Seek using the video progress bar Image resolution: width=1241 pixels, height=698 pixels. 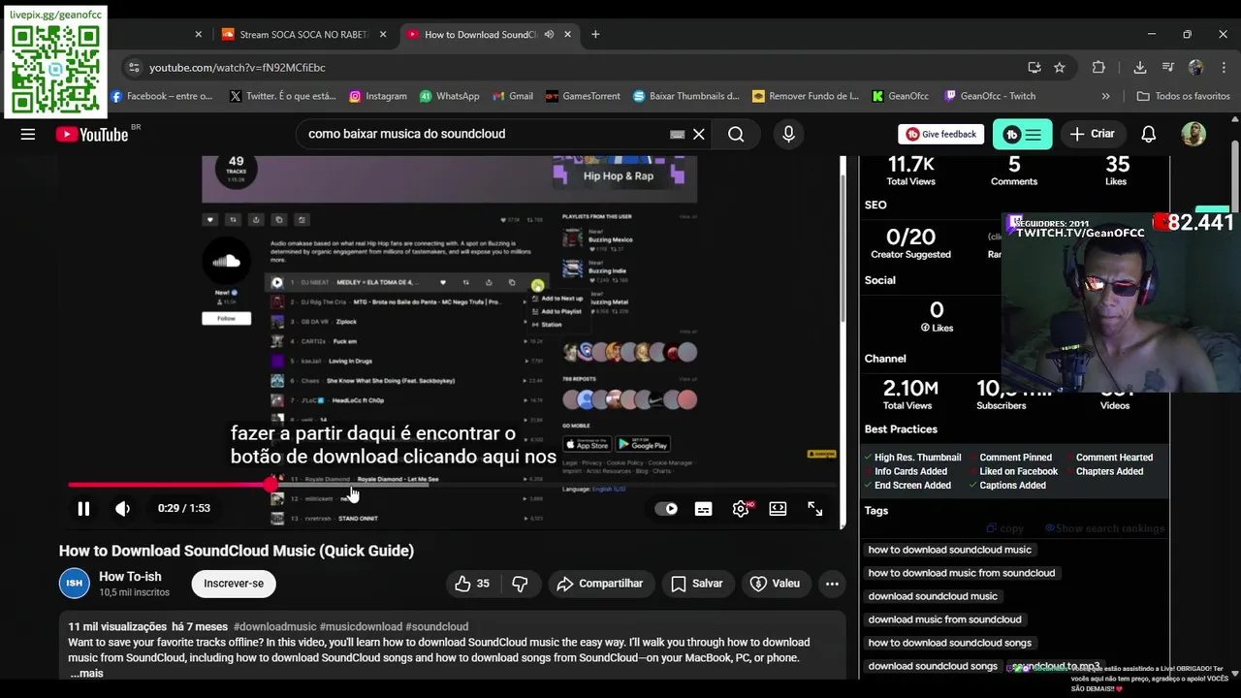(452, 485)
